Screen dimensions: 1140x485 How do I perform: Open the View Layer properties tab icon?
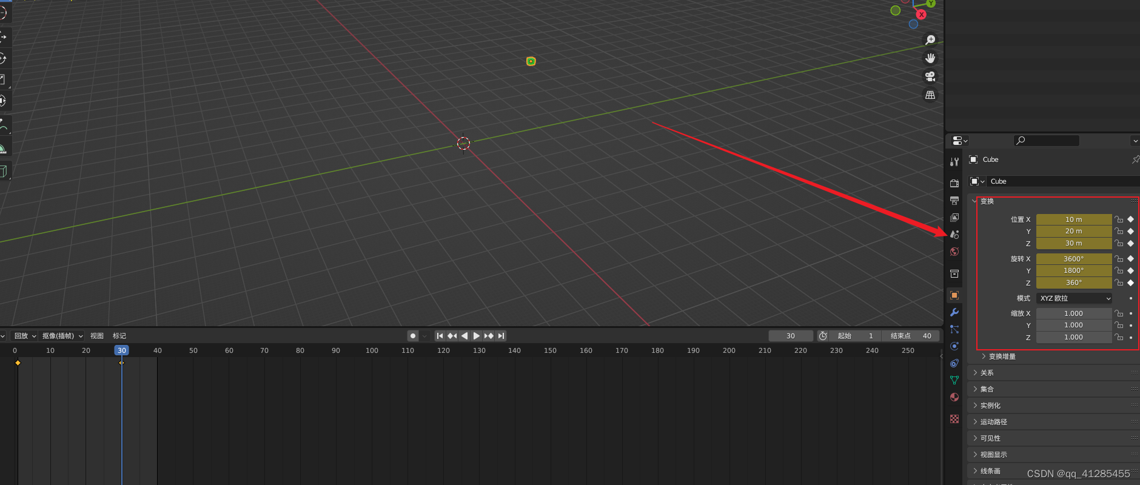coord(954,218)
